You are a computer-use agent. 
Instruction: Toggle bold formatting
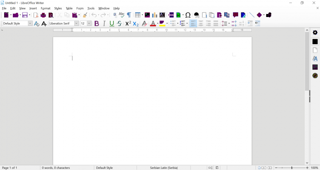coord(97,23)
